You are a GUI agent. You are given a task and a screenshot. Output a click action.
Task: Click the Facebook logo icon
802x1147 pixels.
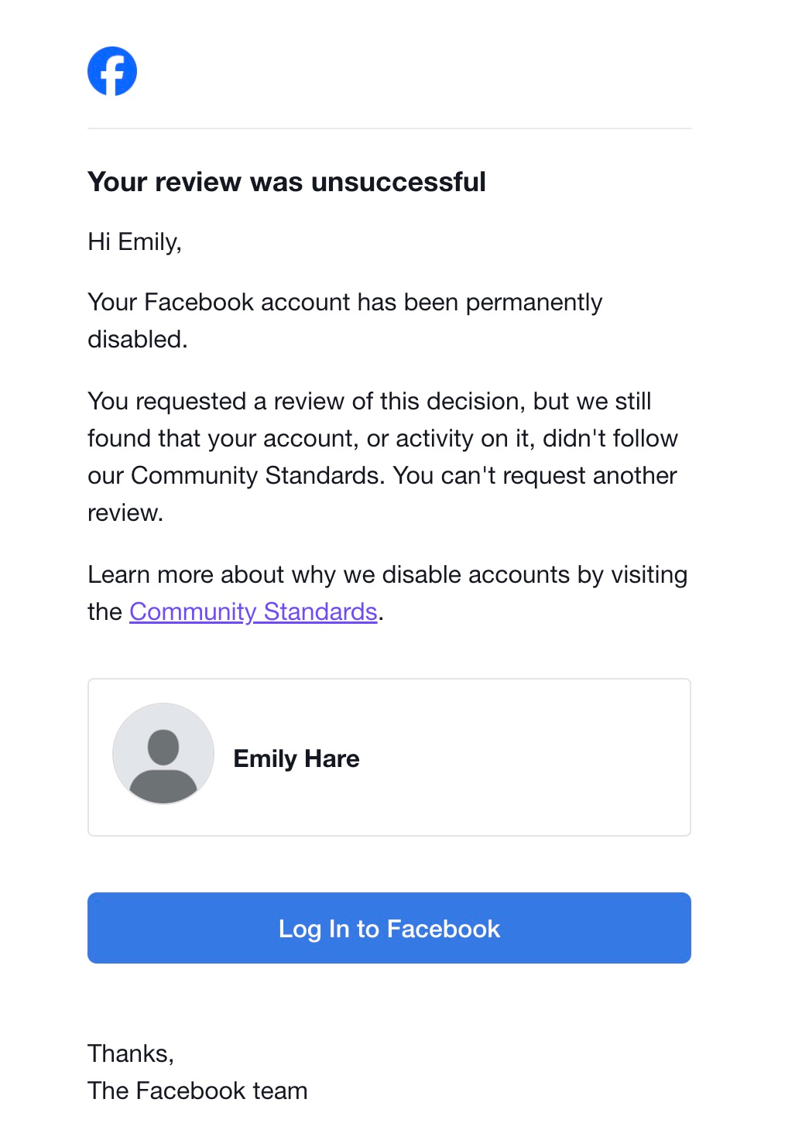point(112,71)
